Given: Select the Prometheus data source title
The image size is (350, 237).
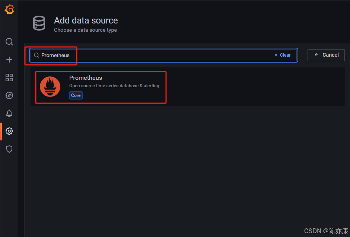Looking at the screenshot, I should pyautogui.click(x=86, y=78).
